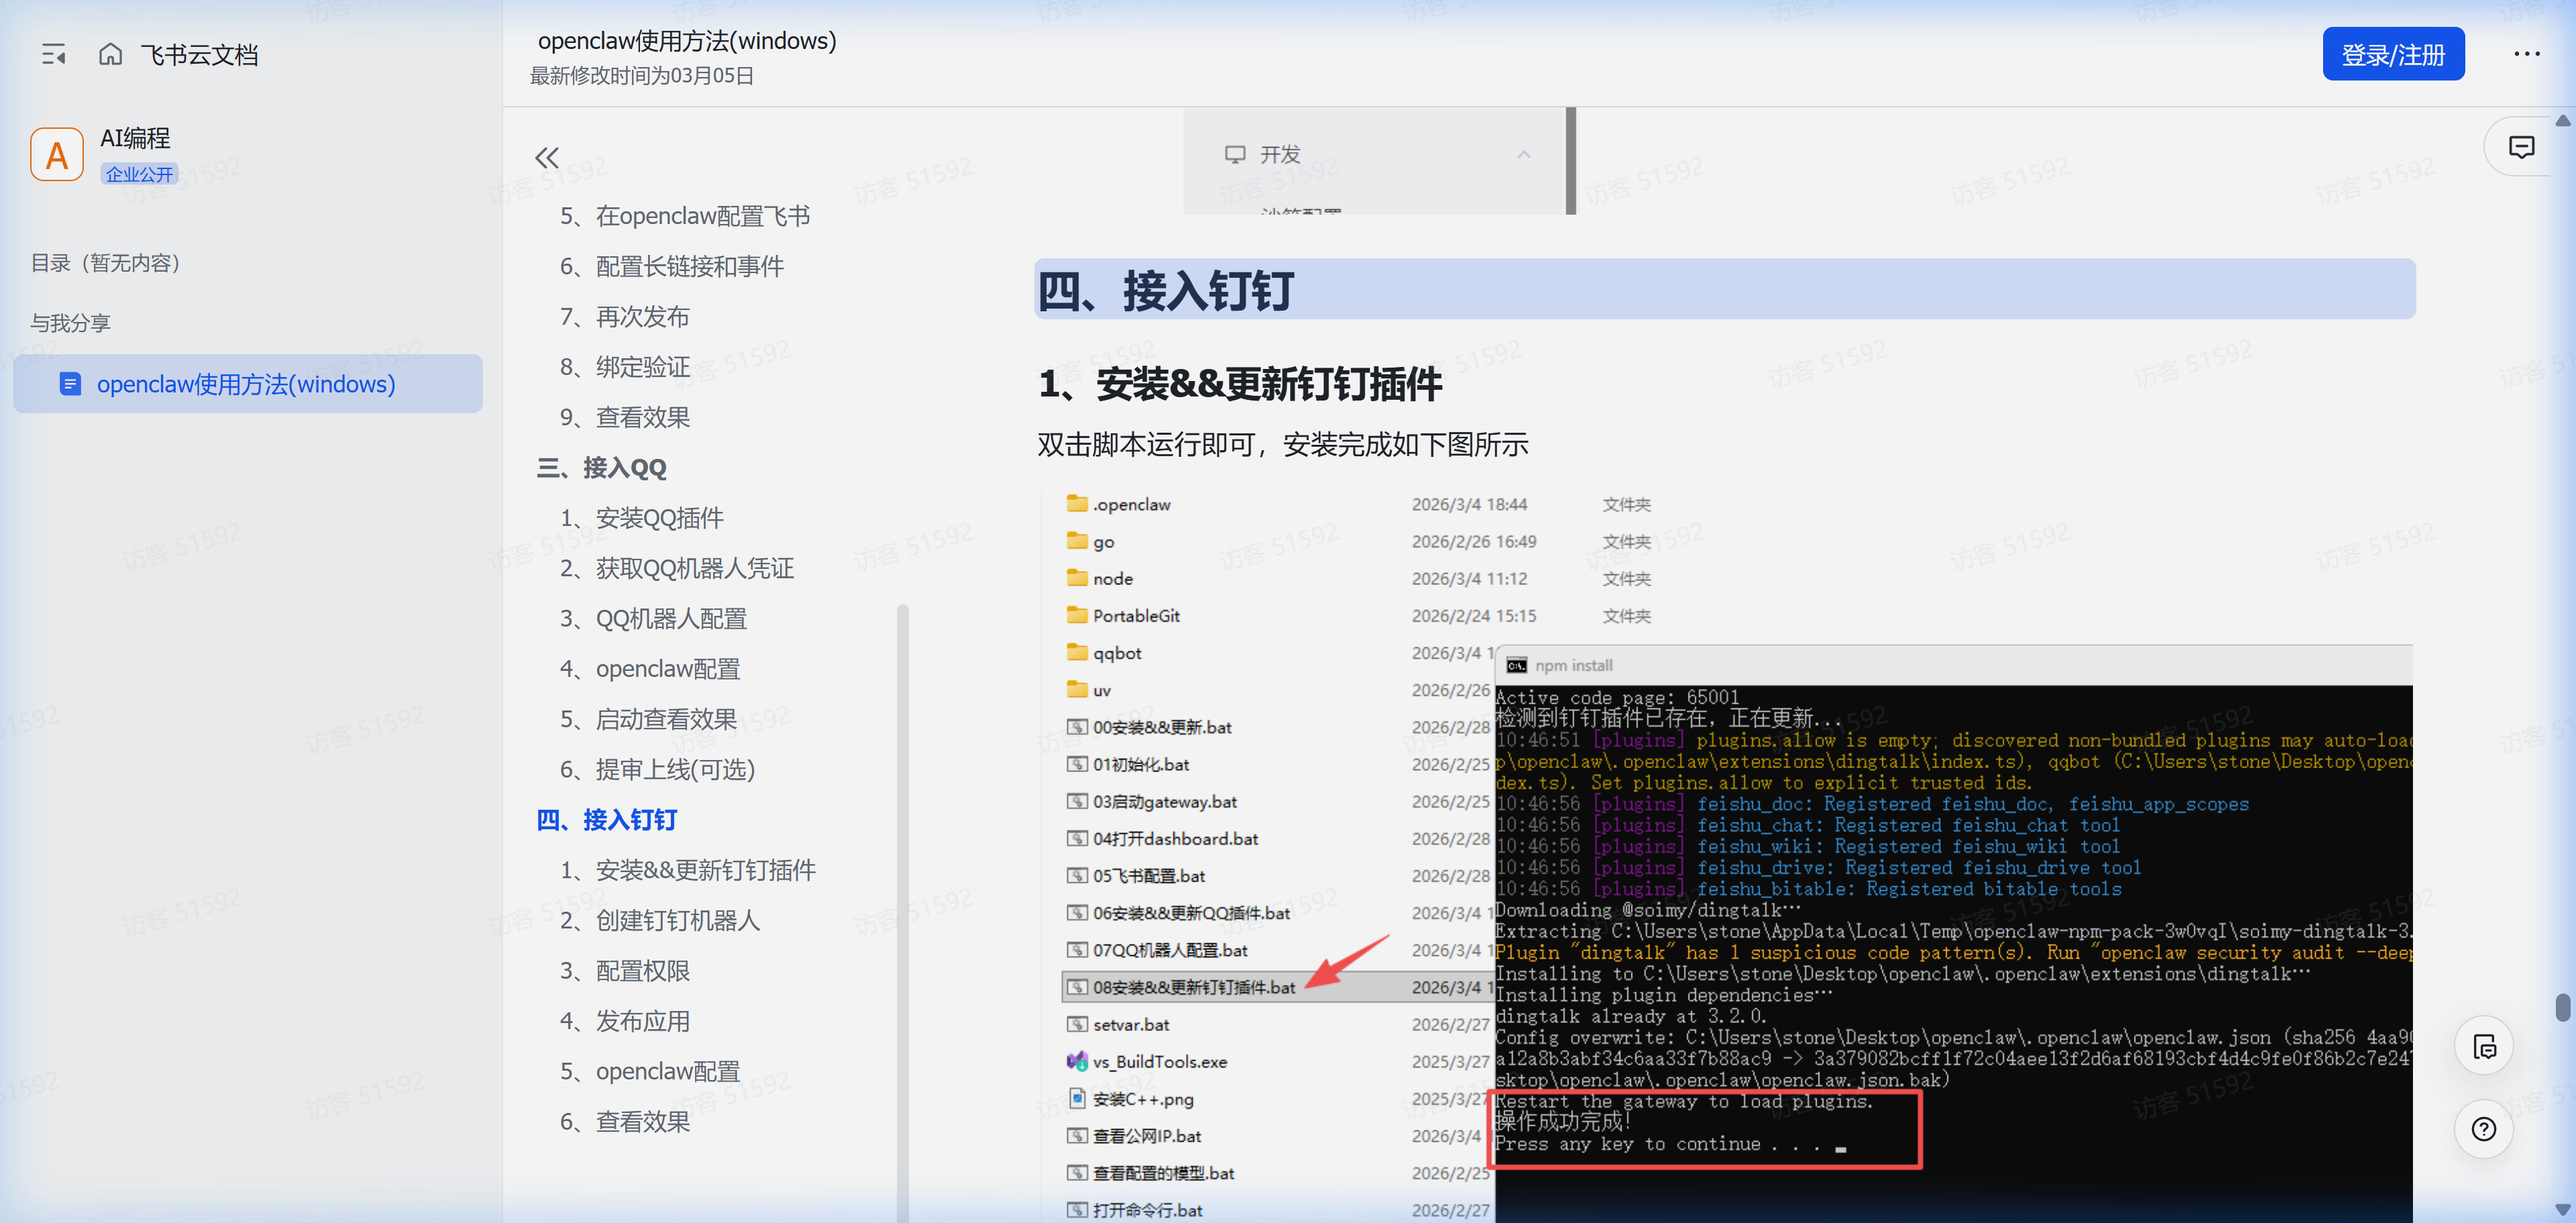Open 目录（暂无内容）section
This screenshot has height=1223, width=2576.
(x=105, y=263)
